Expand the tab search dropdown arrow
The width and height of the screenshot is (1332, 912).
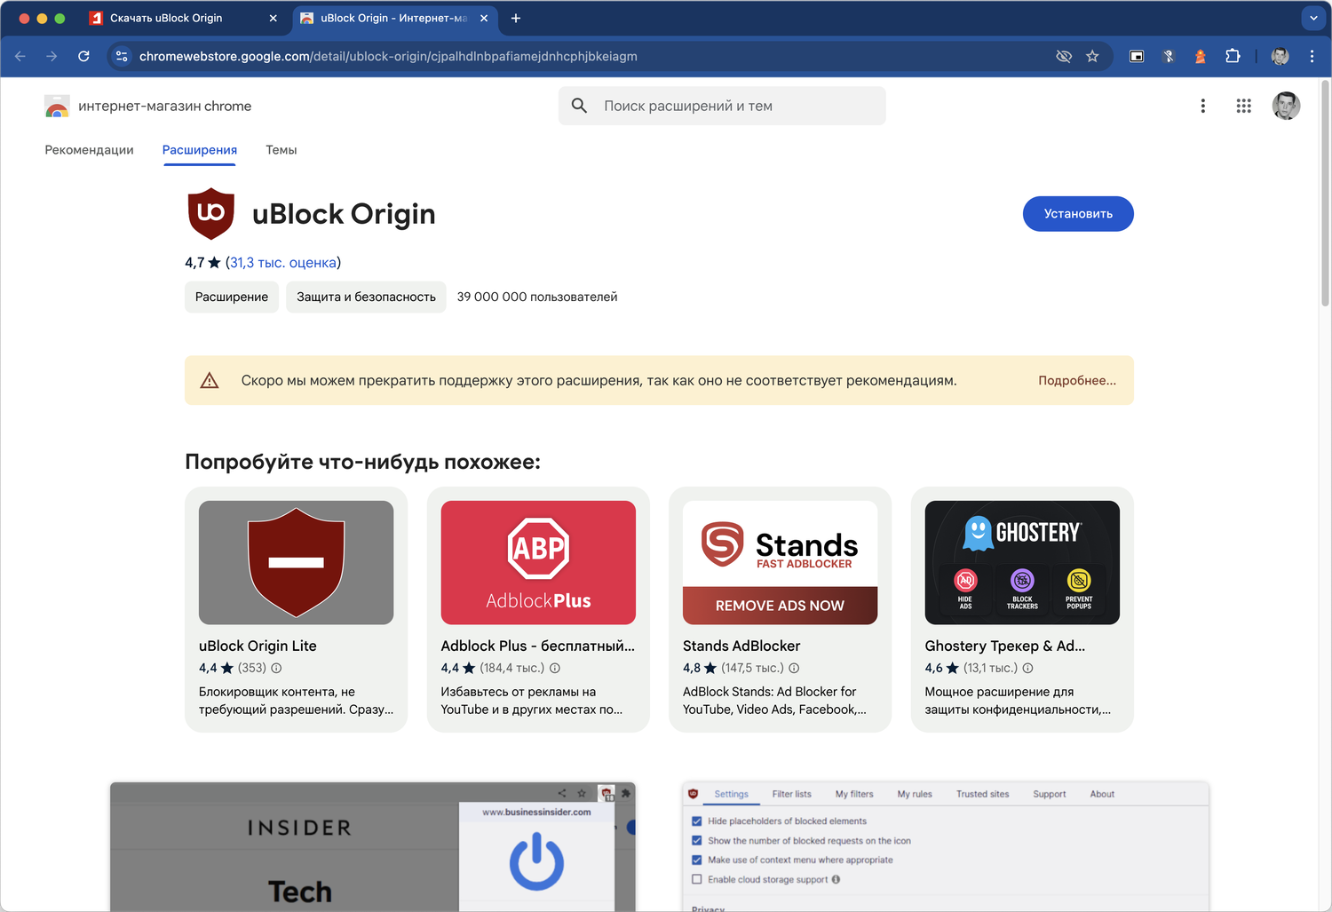tap(1313, 18)
